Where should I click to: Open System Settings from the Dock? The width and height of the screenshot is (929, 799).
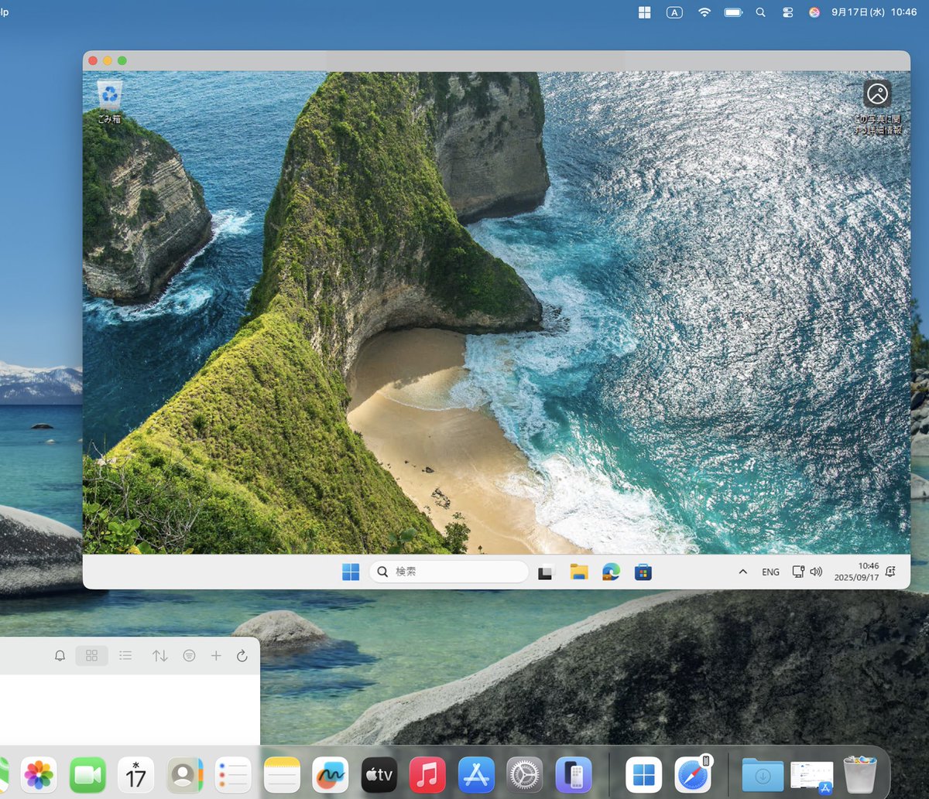(525, 774)
